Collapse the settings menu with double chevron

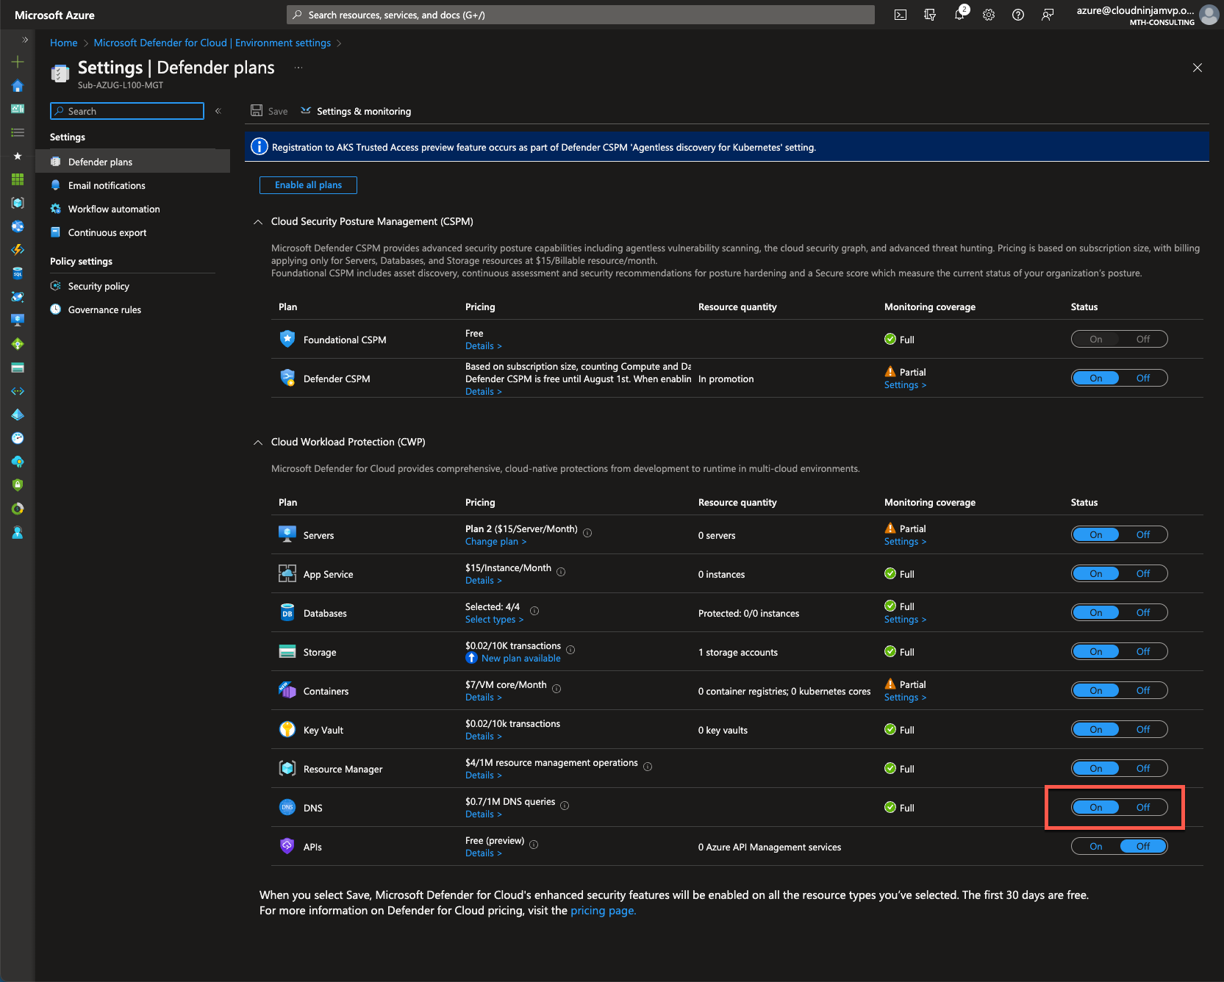tap(218, 111)
